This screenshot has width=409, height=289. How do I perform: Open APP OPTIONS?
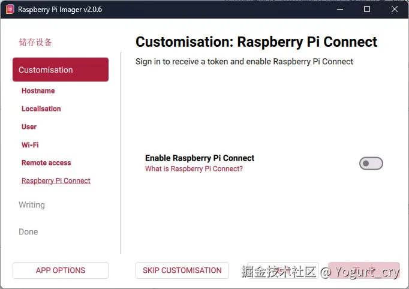(x=61, y=270)
